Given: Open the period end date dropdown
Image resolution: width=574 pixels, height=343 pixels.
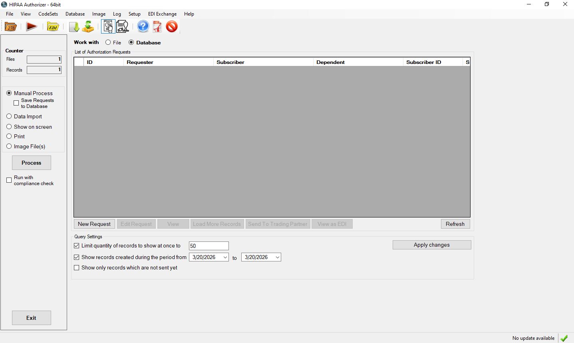Looking at the screenshot, I should [278, 257].
